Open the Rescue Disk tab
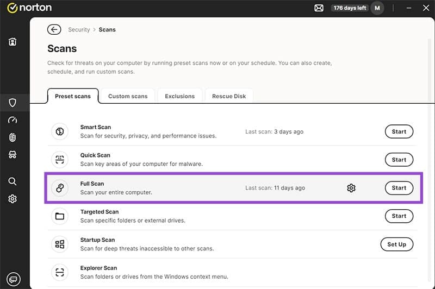Image resolution: width=435 pixels, height=289 pixels. (x=229, y=96)
